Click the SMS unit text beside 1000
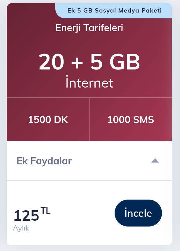Viewport: 180px width, 251px height. tap(144, 120)
